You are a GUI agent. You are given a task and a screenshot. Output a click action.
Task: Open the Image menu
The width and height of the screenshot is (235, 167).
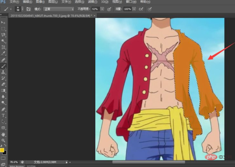click(40, 2)
